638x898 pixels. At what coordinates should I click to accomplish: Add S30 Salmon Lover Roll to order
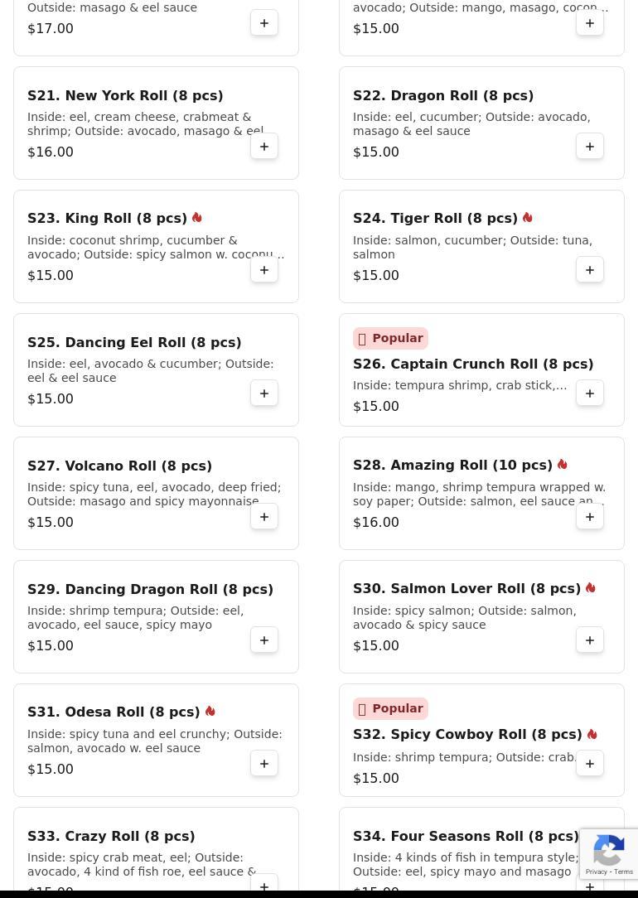589,640
